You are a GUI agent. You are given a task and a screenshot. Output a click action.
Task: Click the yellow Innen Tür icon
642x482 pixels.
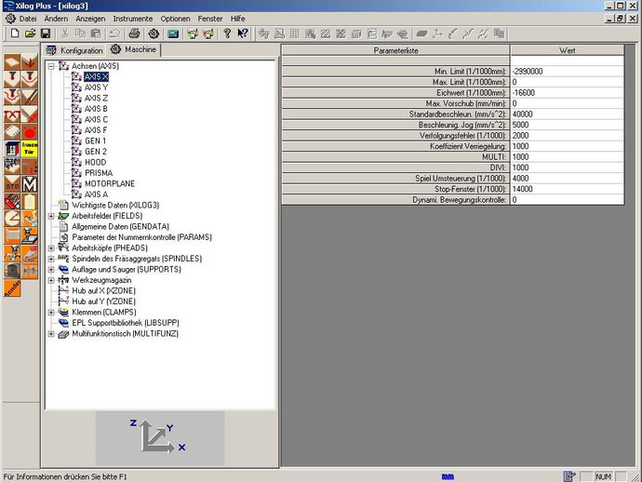click(30, 149)
